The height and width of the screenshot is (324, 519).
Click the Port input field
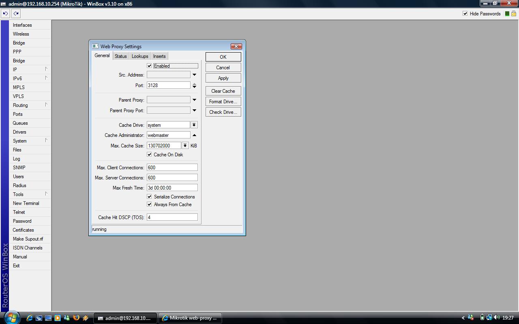[x=168, y=85]
